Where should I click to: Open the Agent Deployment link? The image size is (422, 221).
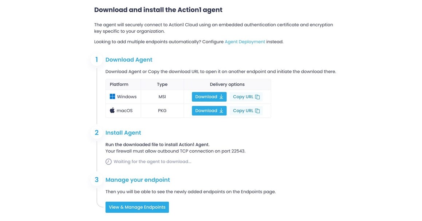[244, 42]
